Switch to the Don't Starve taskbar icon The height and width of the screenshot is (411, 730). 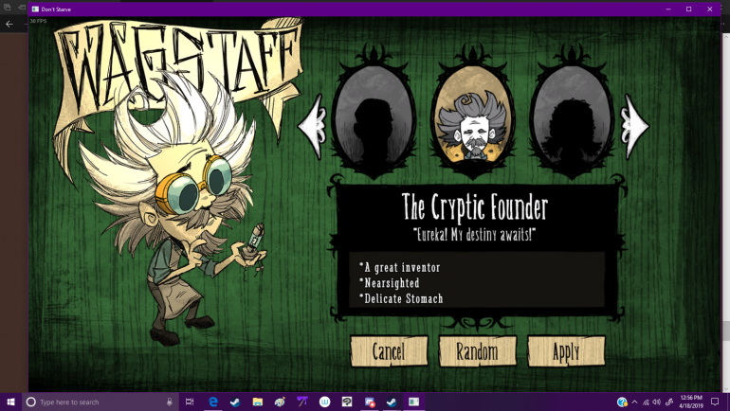point(414,402)
